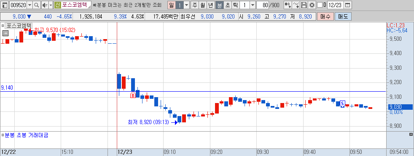Viewport: 414px width, 156px height.
Task: Select 분 minute chart period
Action: click(219, 5)
